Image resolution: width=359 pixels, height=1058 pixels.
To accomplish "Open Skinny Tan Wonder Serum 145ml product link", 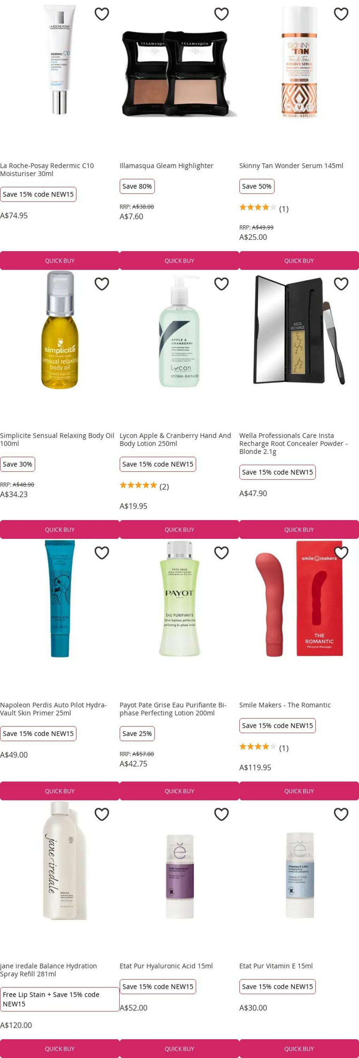I will click(x=291, y=165).
